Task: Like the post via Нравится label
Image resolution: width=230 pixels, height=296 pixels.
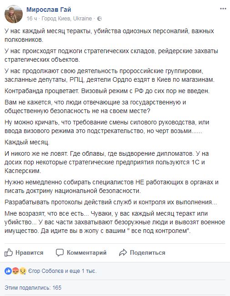Action: pos(30,252)
